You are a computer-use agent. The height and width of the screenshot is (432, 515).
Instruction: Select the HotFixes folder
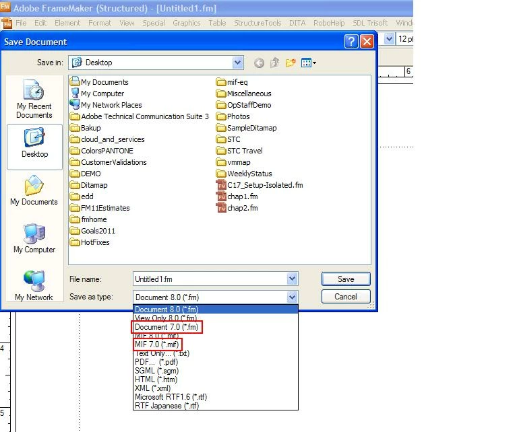90,242
